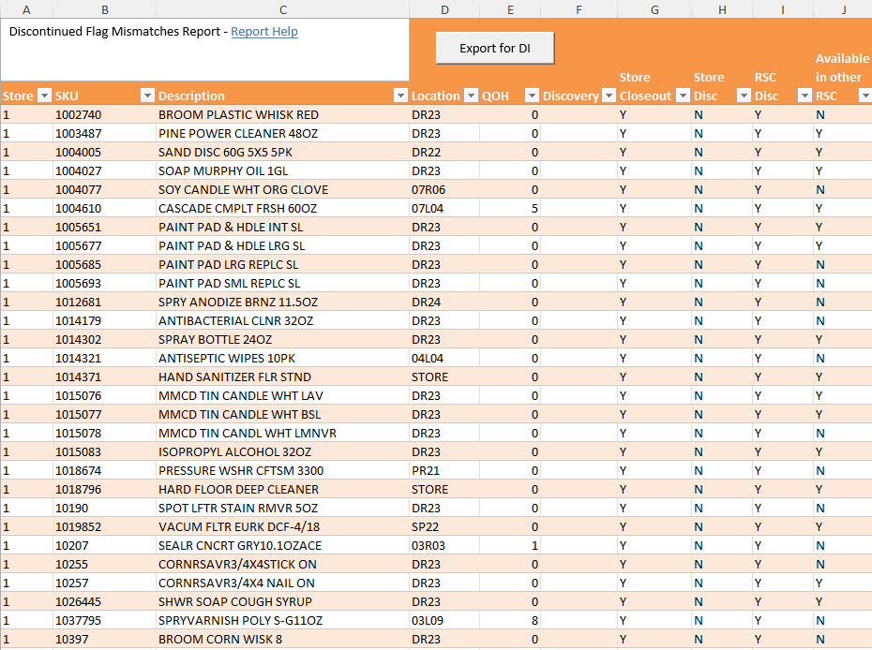This screenshot has height=650, width=872.
Task: Select cell SEALR CNCRT GRY10.1OZACE
Action: pyautogui.click(x=282, y=545)
